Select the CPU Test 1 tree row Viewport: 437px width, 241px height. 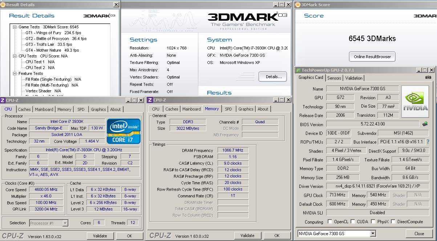[x=40, y=62]
